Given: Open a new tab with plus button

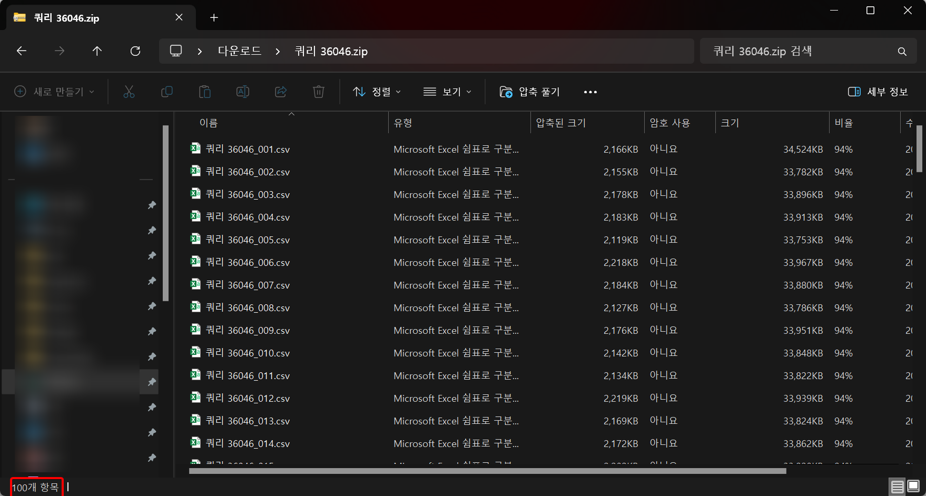Looking at the screenshot, I should click(x=214, y=18).
